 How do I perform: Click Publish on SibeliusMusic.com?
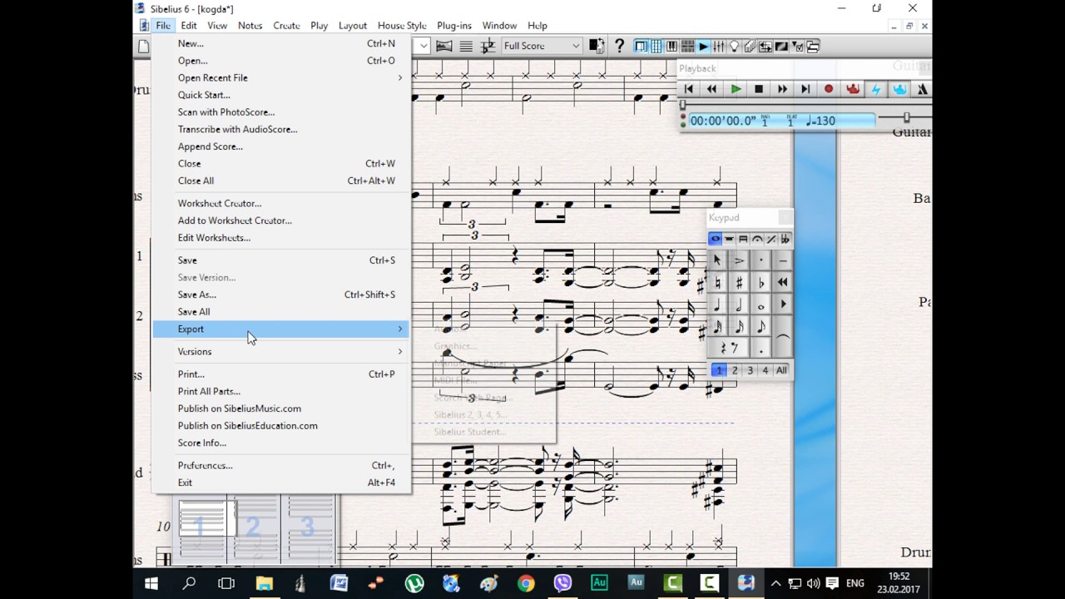pyautogui.click(x=281, y=408)
